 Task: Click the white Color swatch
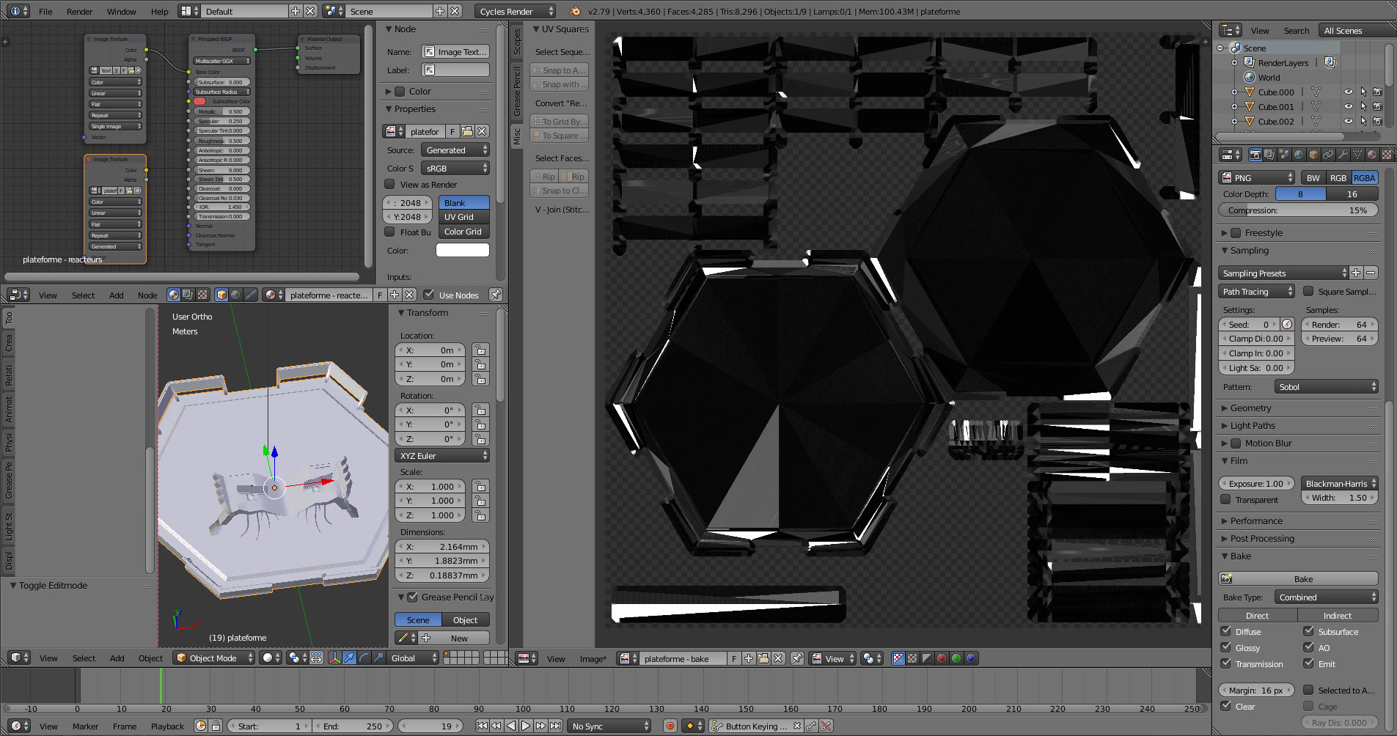[462, 251]
